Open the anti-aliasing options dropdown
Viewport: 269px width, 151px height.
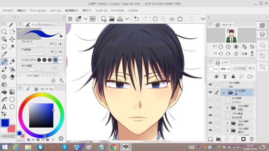pos(61,60)
